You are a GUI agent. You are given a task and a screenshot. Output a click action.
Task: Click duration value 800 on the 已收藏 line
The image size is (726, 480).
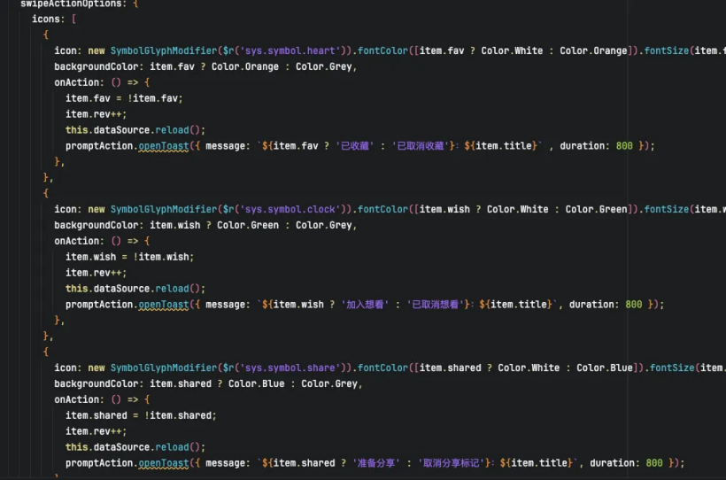click(x=623, y=146)
